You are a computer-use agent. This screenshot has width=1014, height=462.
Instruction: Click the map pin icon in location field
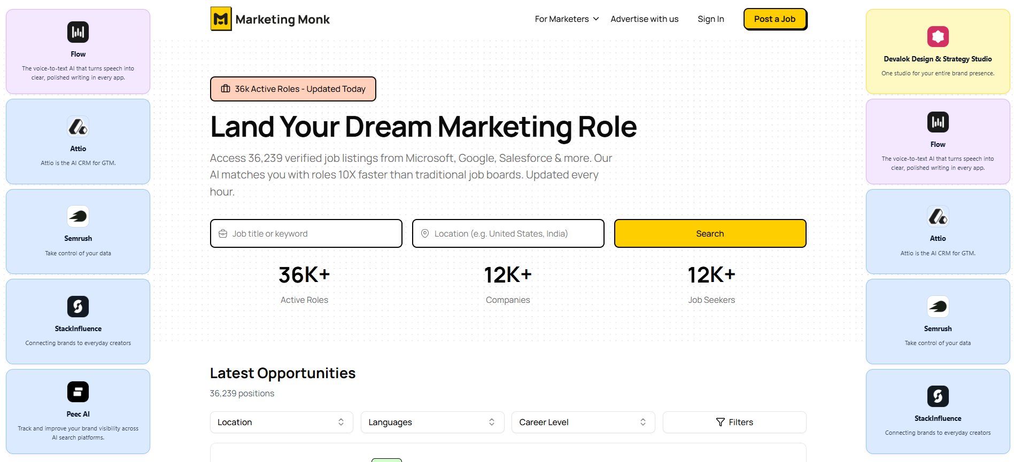425,233
